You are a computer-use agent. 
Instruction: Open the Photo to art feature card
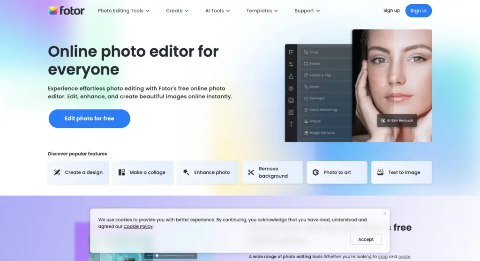pos(337,172)
